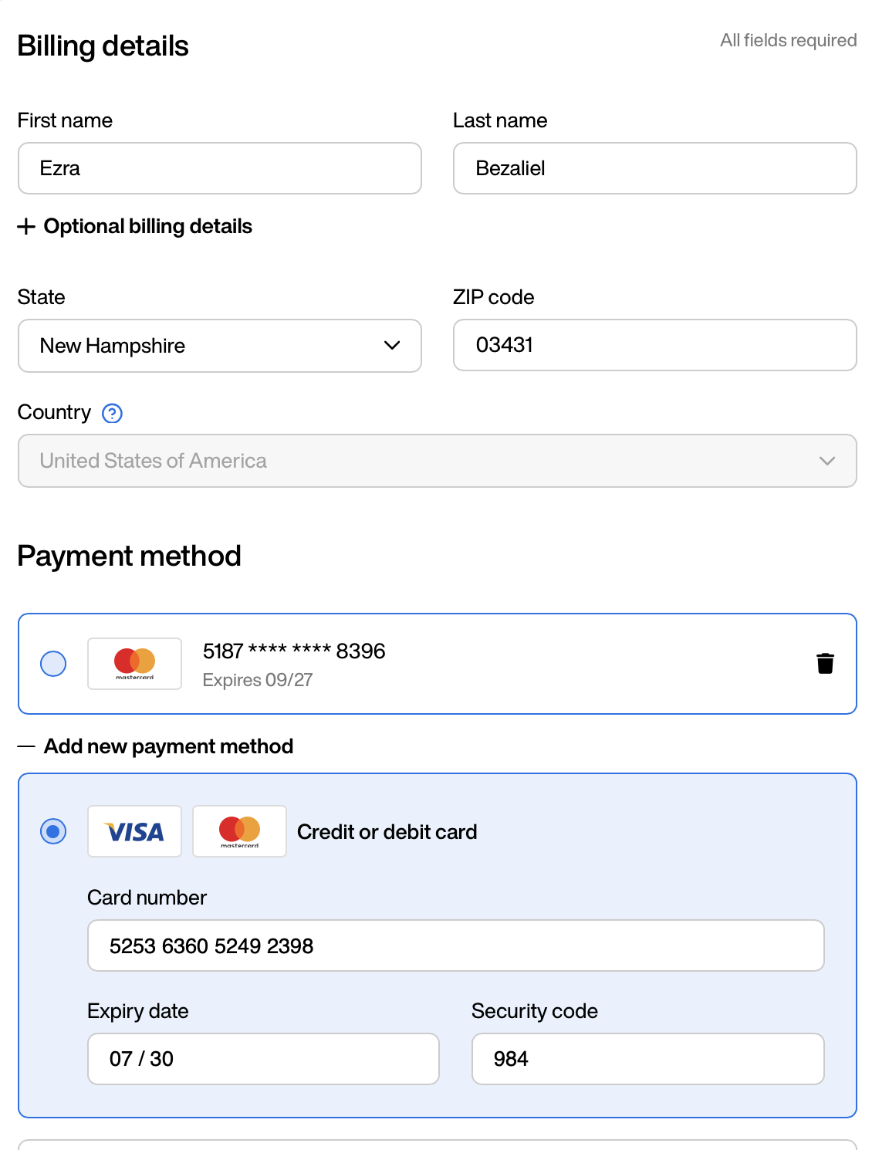
Task: Click the 'State' field label
Action: click(42, 297)
